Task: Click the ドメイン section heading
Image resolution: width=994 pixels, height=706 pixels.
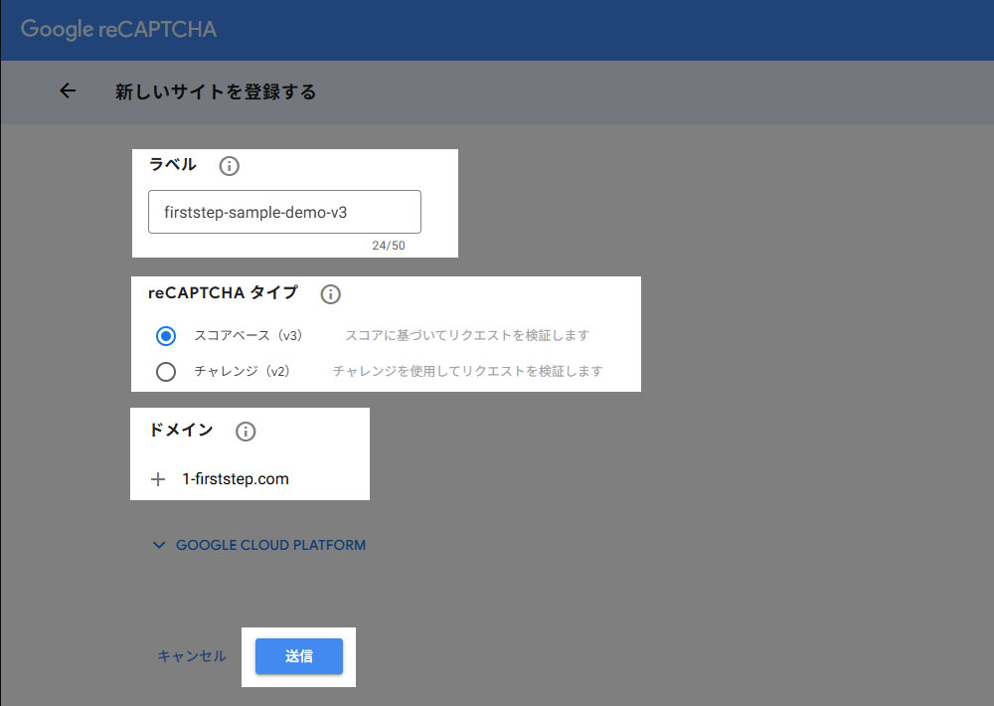Action: click(x=180, y=431)
